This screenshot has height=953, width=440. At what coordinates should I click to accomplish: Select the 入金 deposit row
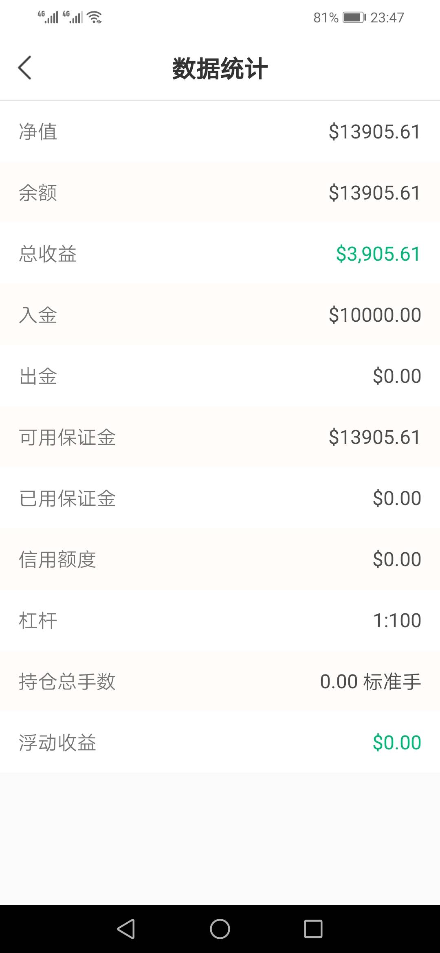pyautogui.click(x=220, y=315)
